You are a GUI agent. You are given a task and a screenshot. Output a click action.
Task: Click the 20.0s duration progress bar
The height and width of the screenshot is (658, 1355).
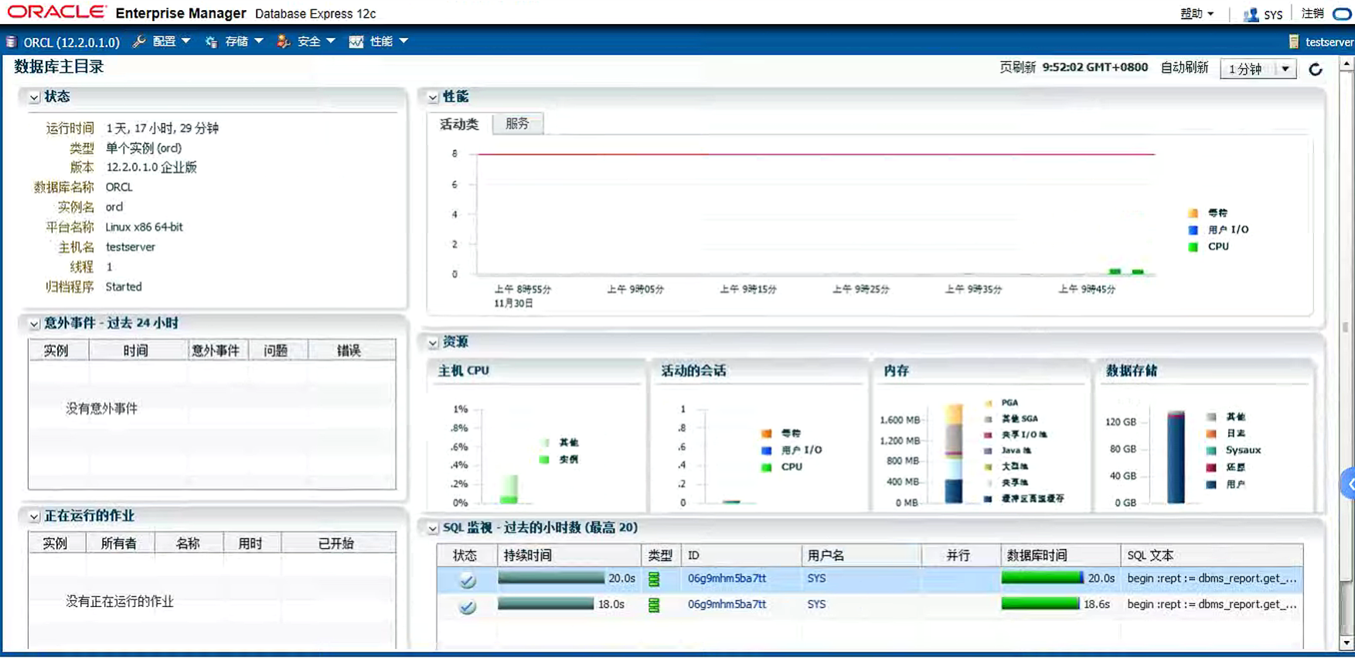click(551, 578)
